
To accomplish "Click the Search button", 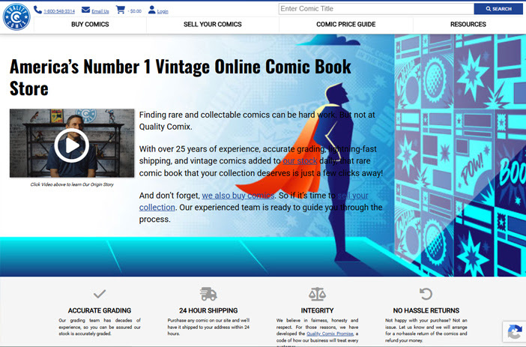I will point(498,9).
